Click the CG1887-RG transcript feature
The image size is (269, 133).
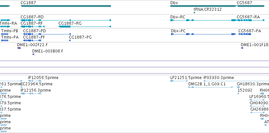tap(85, 27)
